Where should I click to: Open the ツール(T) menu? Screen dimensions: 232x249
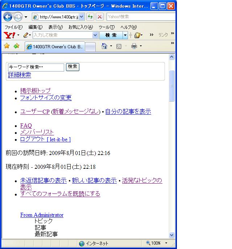(107, 27)
